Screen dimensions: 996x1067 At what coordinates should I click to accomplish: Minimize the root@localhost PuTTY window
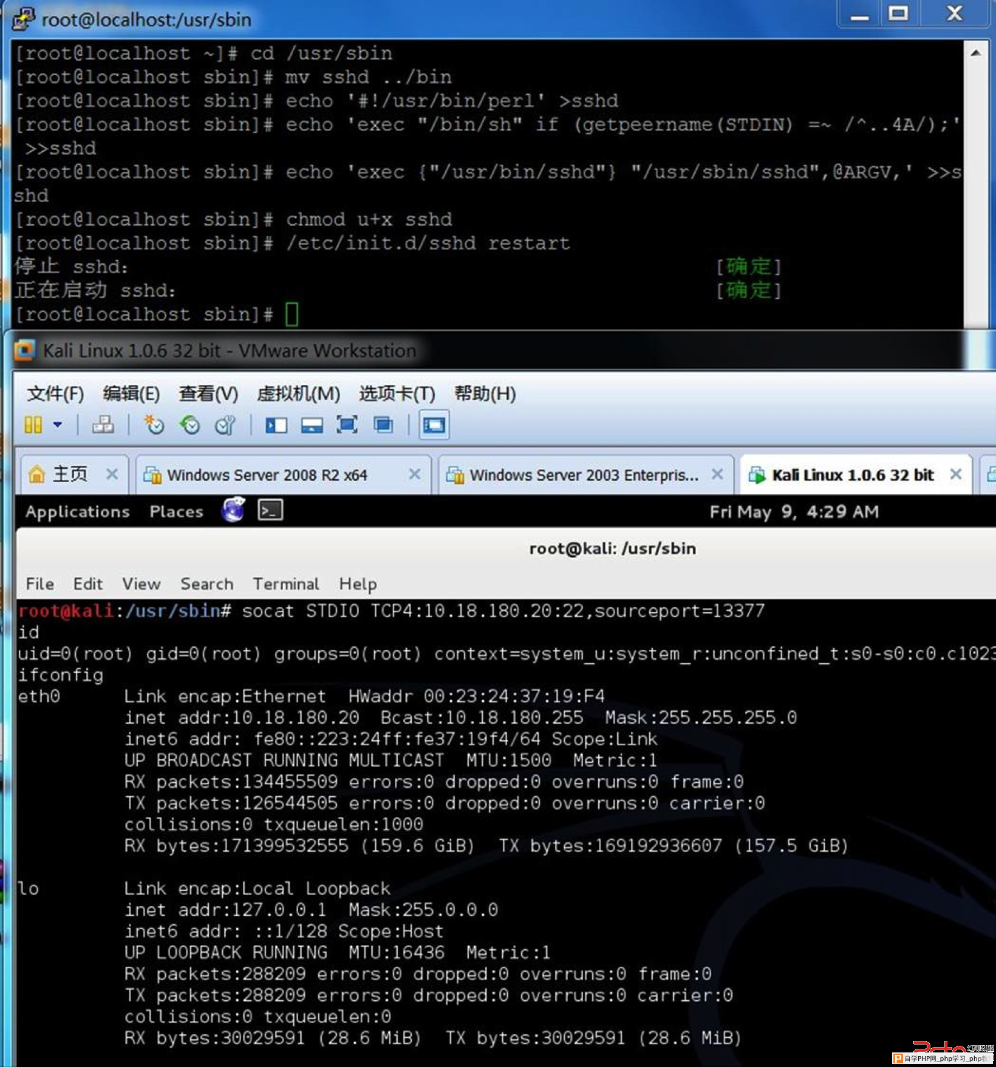pyautogui.click(x=859, y=15)
